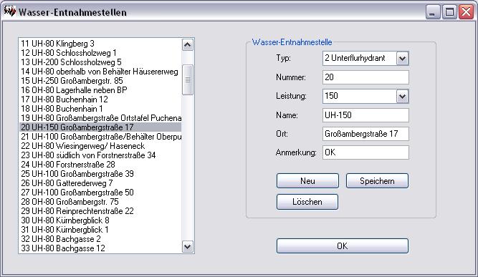Focus the Ort field Großambergstraße 17
The image size is (478, 277).
click(365, 134)
